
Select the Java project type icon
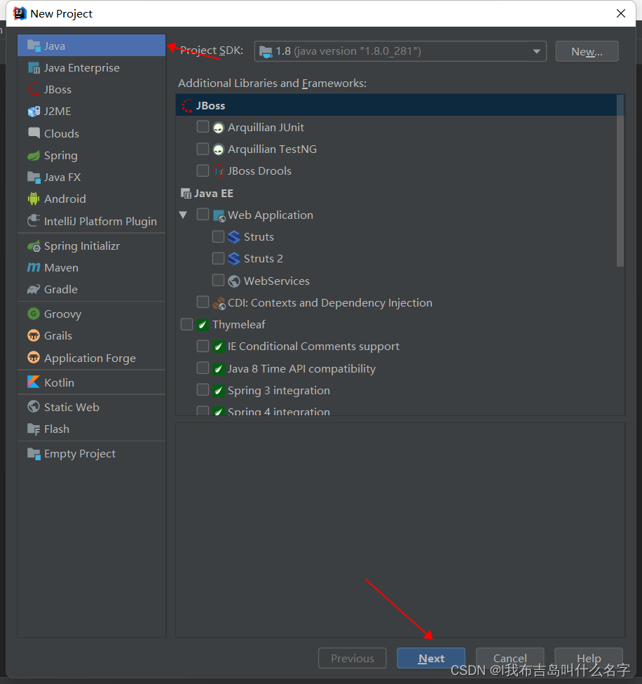34,46
